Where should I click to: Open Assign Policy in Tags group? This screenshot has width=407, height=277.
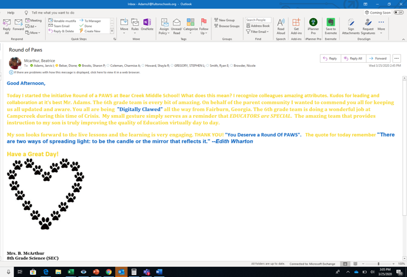[164, 26]
